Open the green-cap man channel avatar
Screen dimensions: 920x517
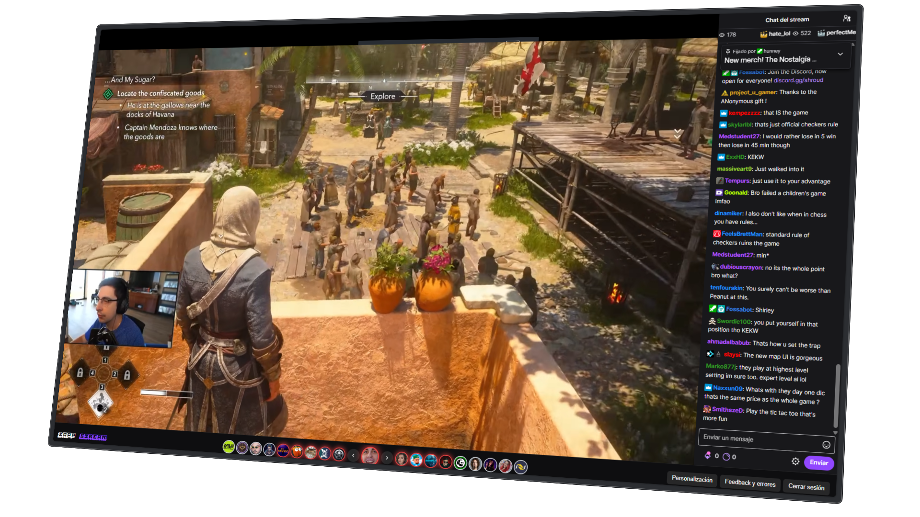click(x=416, y=460)
